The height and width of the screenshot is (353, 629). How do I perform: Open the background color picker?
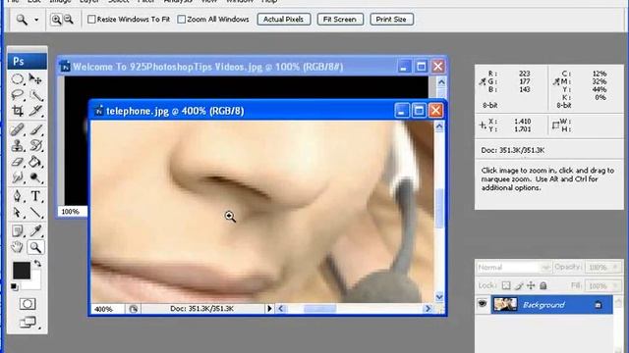[34, 281]
